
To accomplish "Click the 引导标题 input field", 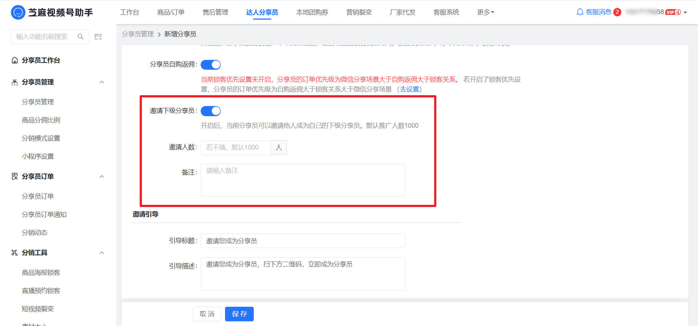I will click(x=303, y=241).
